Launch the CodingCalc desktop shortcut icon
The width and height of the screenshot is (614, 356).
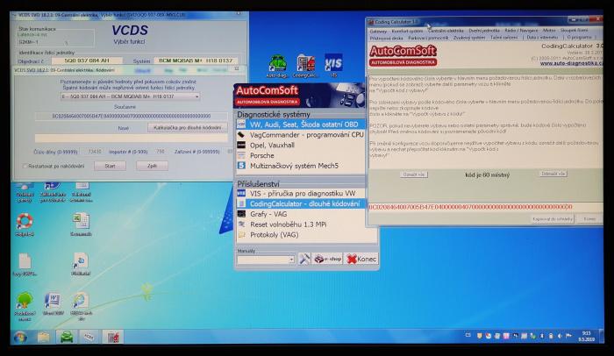[306, 65]
